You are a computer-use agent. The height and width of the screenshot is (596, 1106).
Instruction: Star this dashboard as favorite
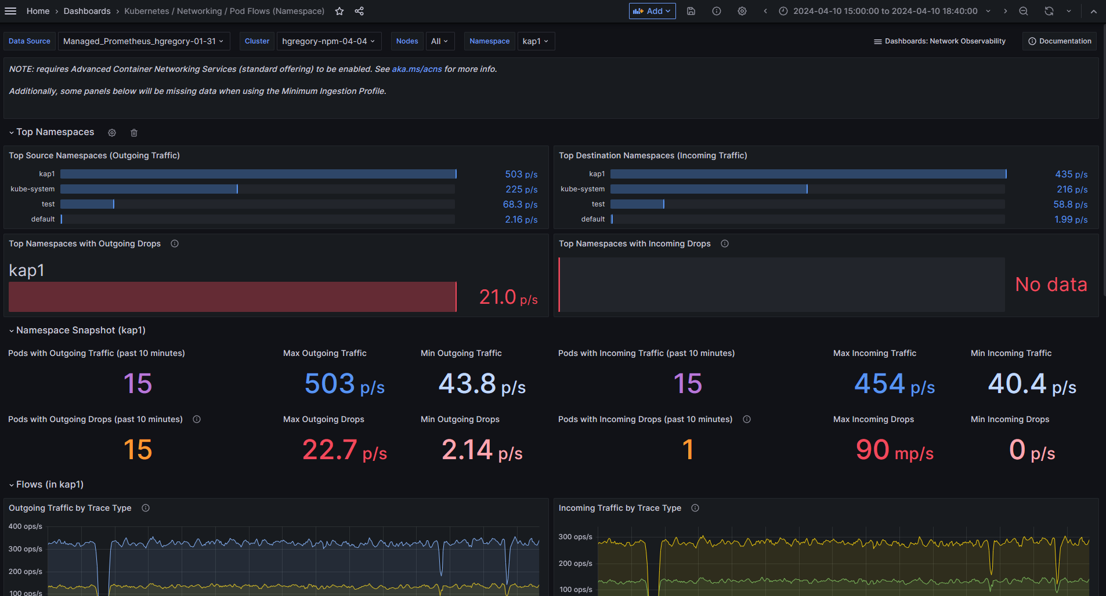pos(339,11)
